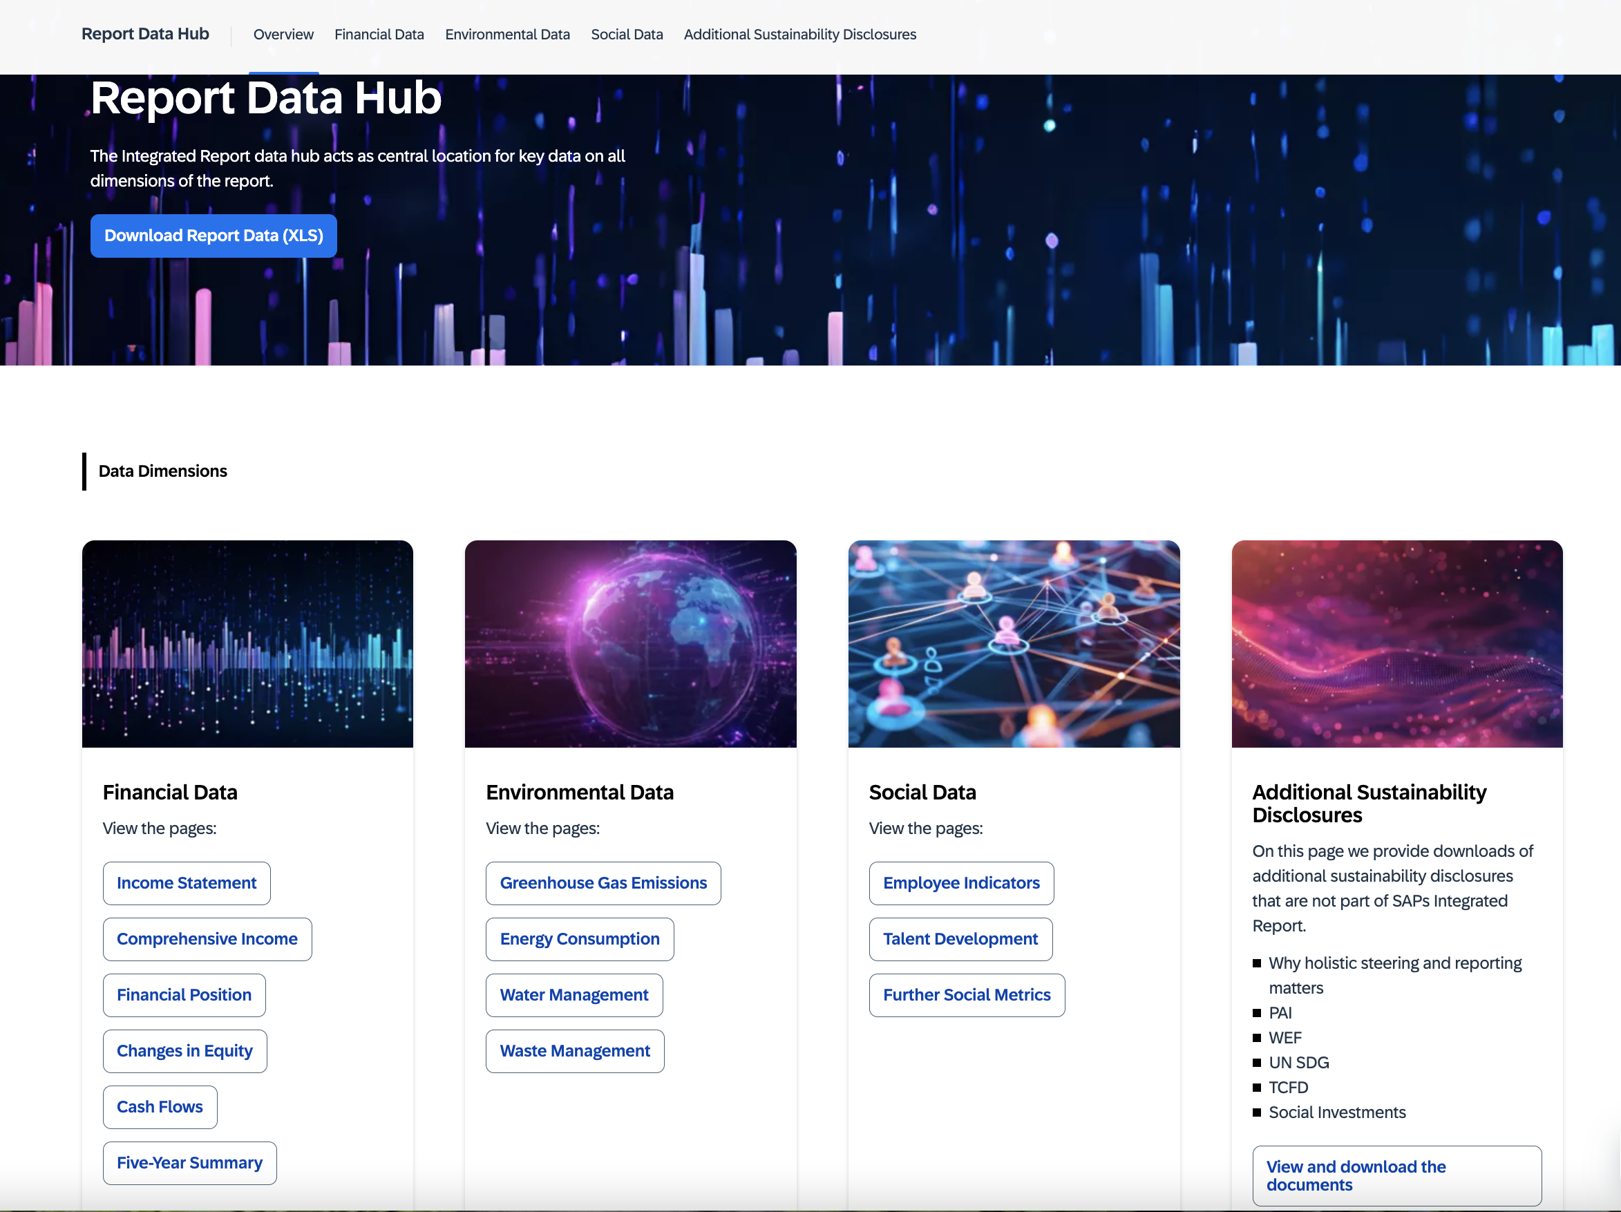View Water Management page
Viewport: 1621px width, 1212px height.
click(x=573, y=994)
